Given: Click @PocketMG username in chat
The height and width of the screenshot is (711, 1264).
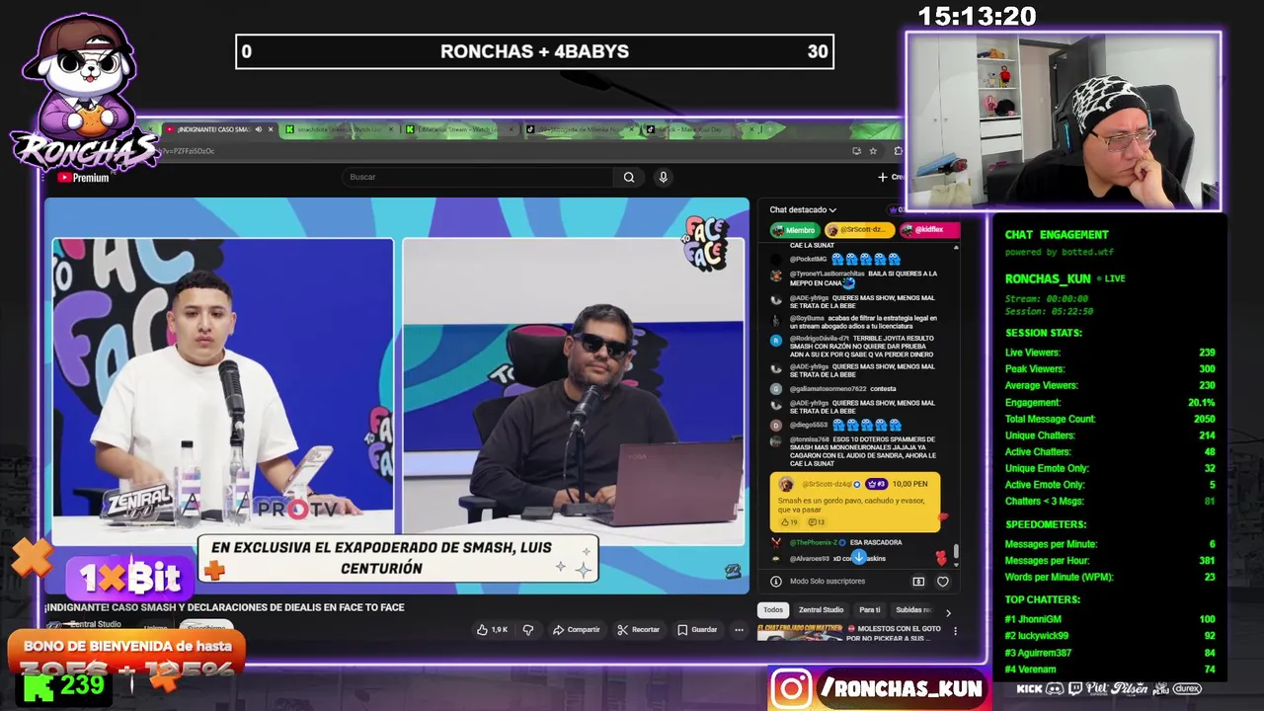Looking at the screenshot, I should point(808,259).
